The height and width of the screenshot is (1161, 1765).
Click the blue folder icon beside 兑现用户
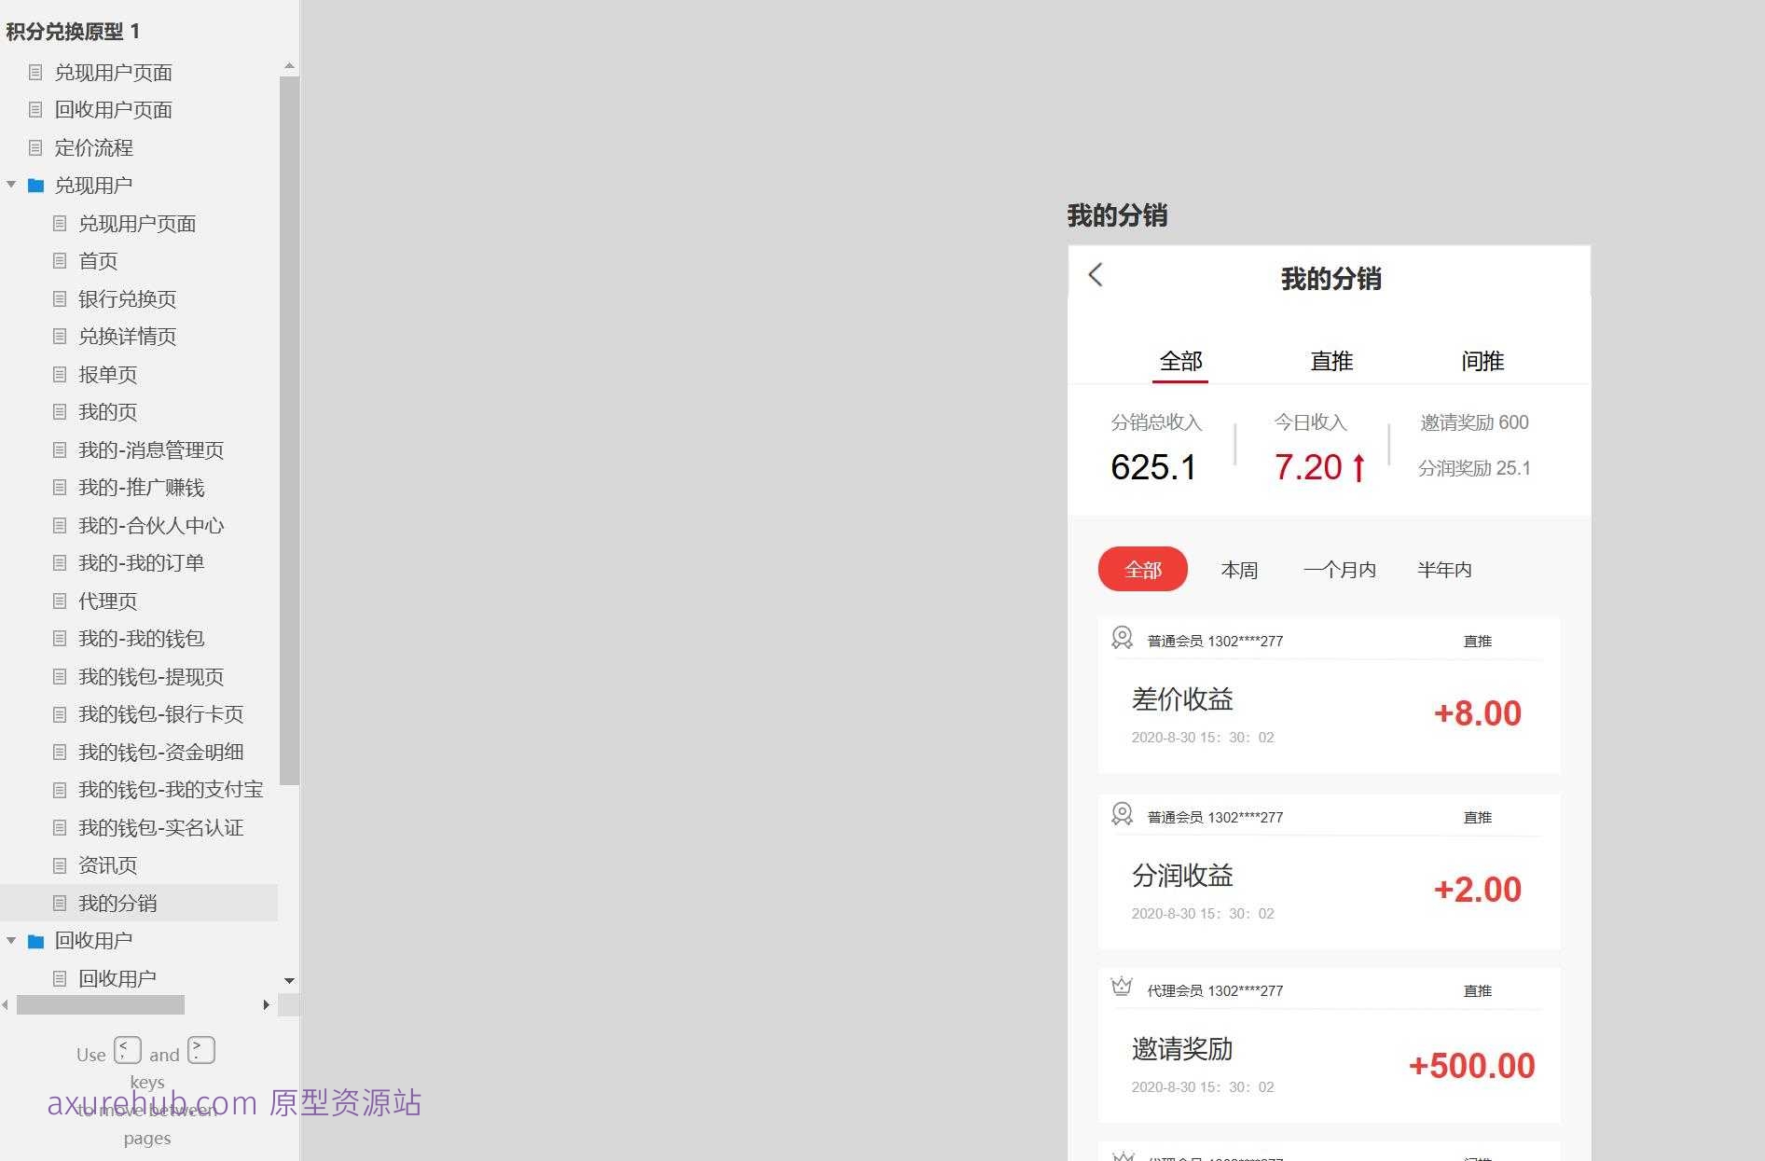(x=35, y=185)
